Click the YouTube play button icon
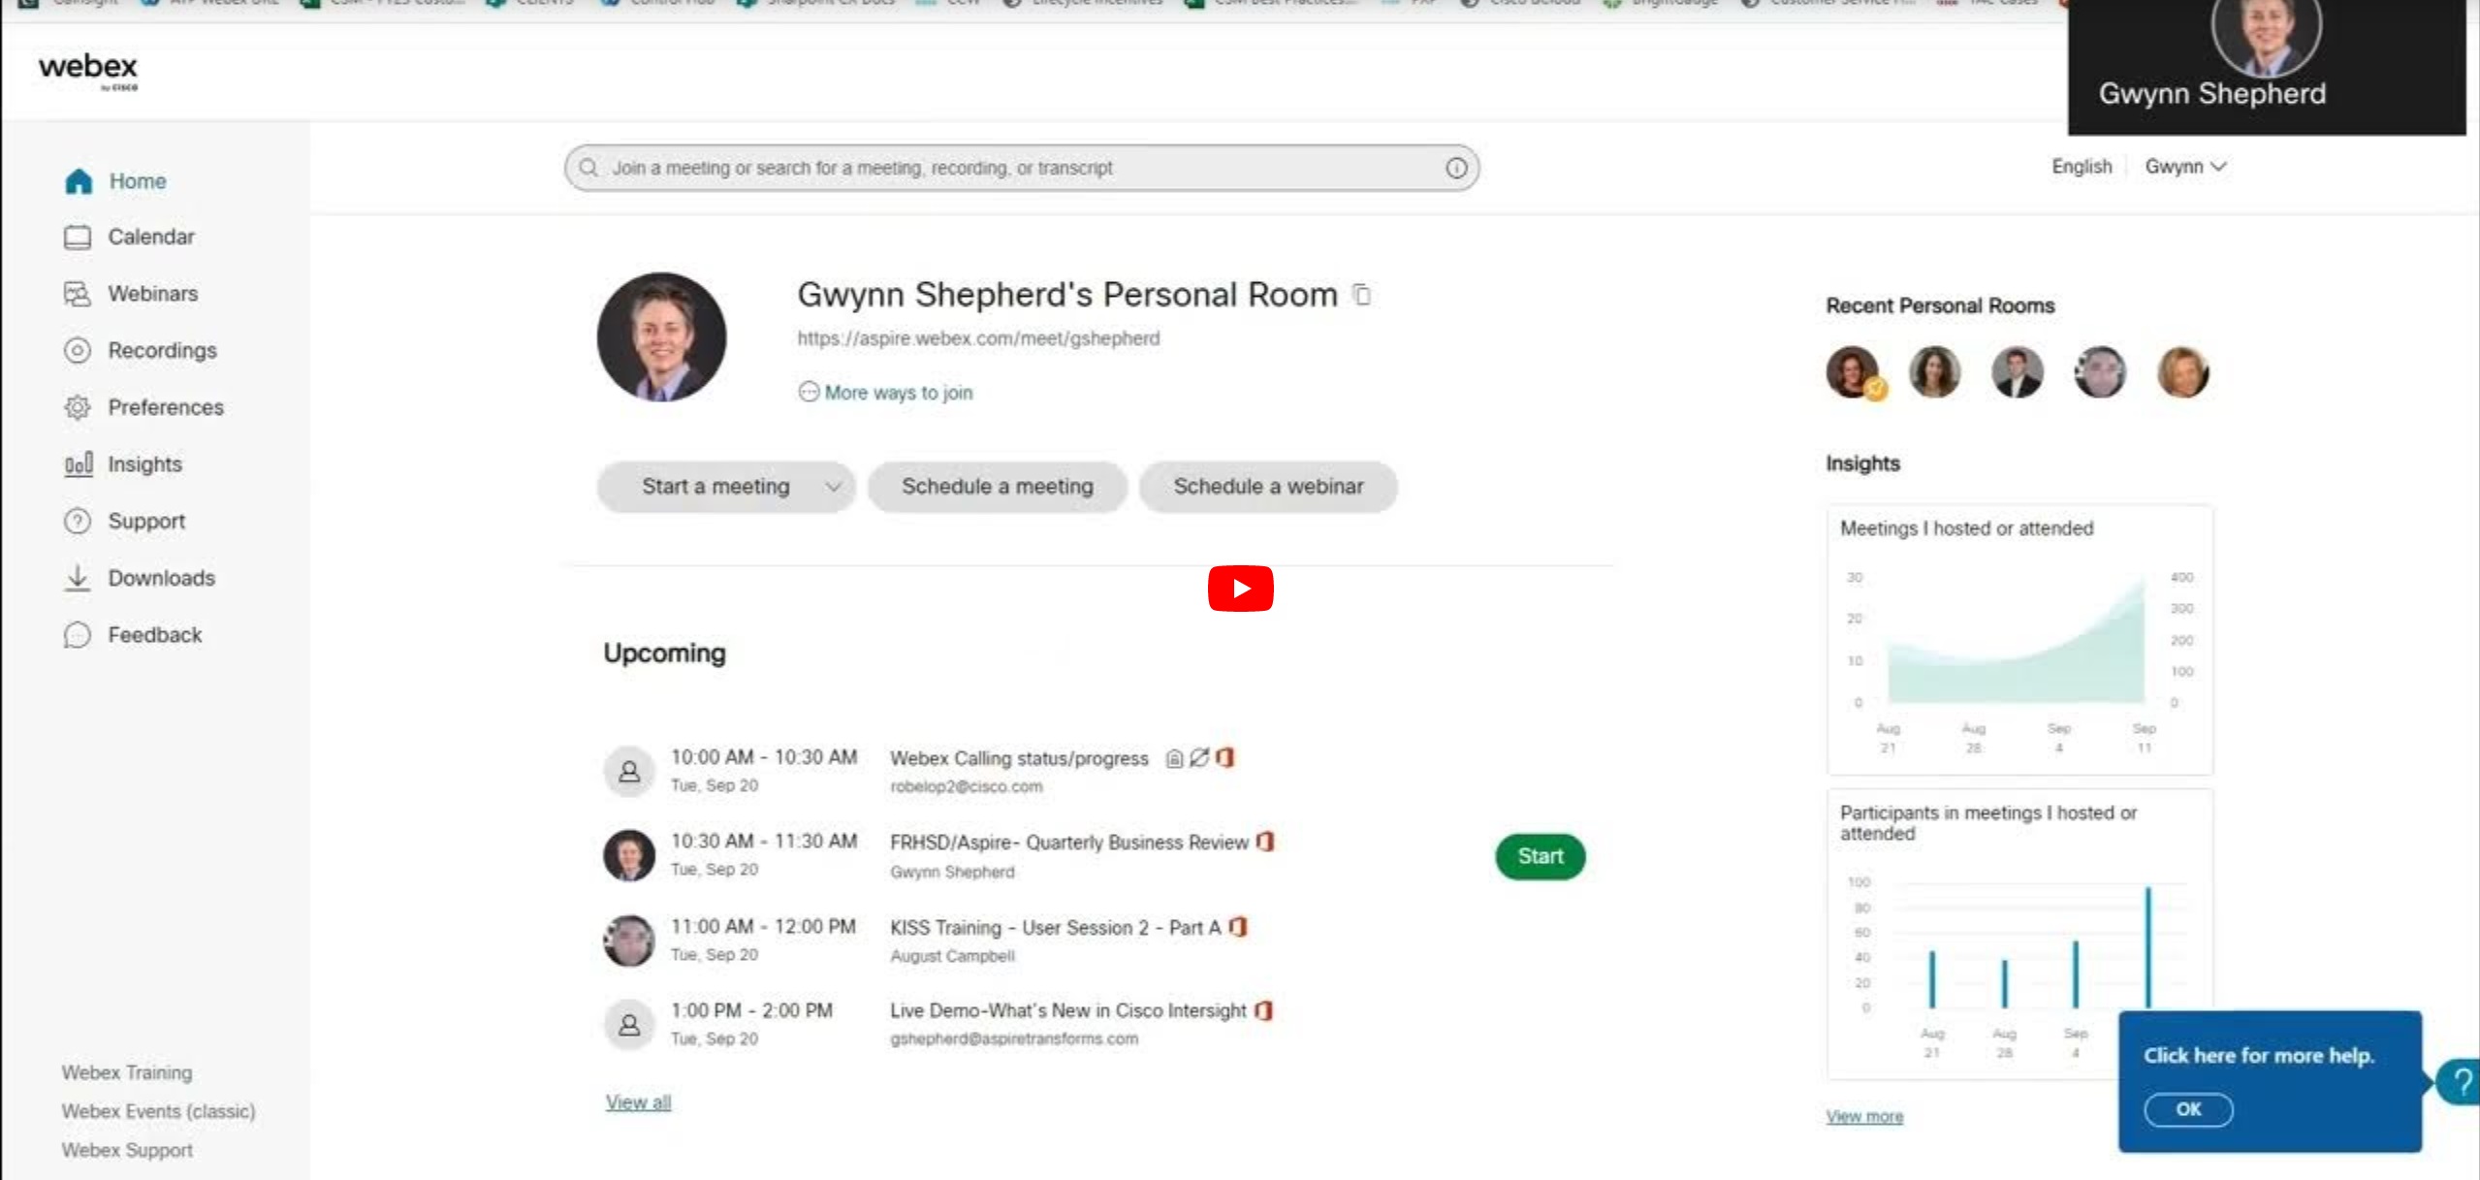The height and width of the screenshot is (1180, 2480). tap(1240, 587)
